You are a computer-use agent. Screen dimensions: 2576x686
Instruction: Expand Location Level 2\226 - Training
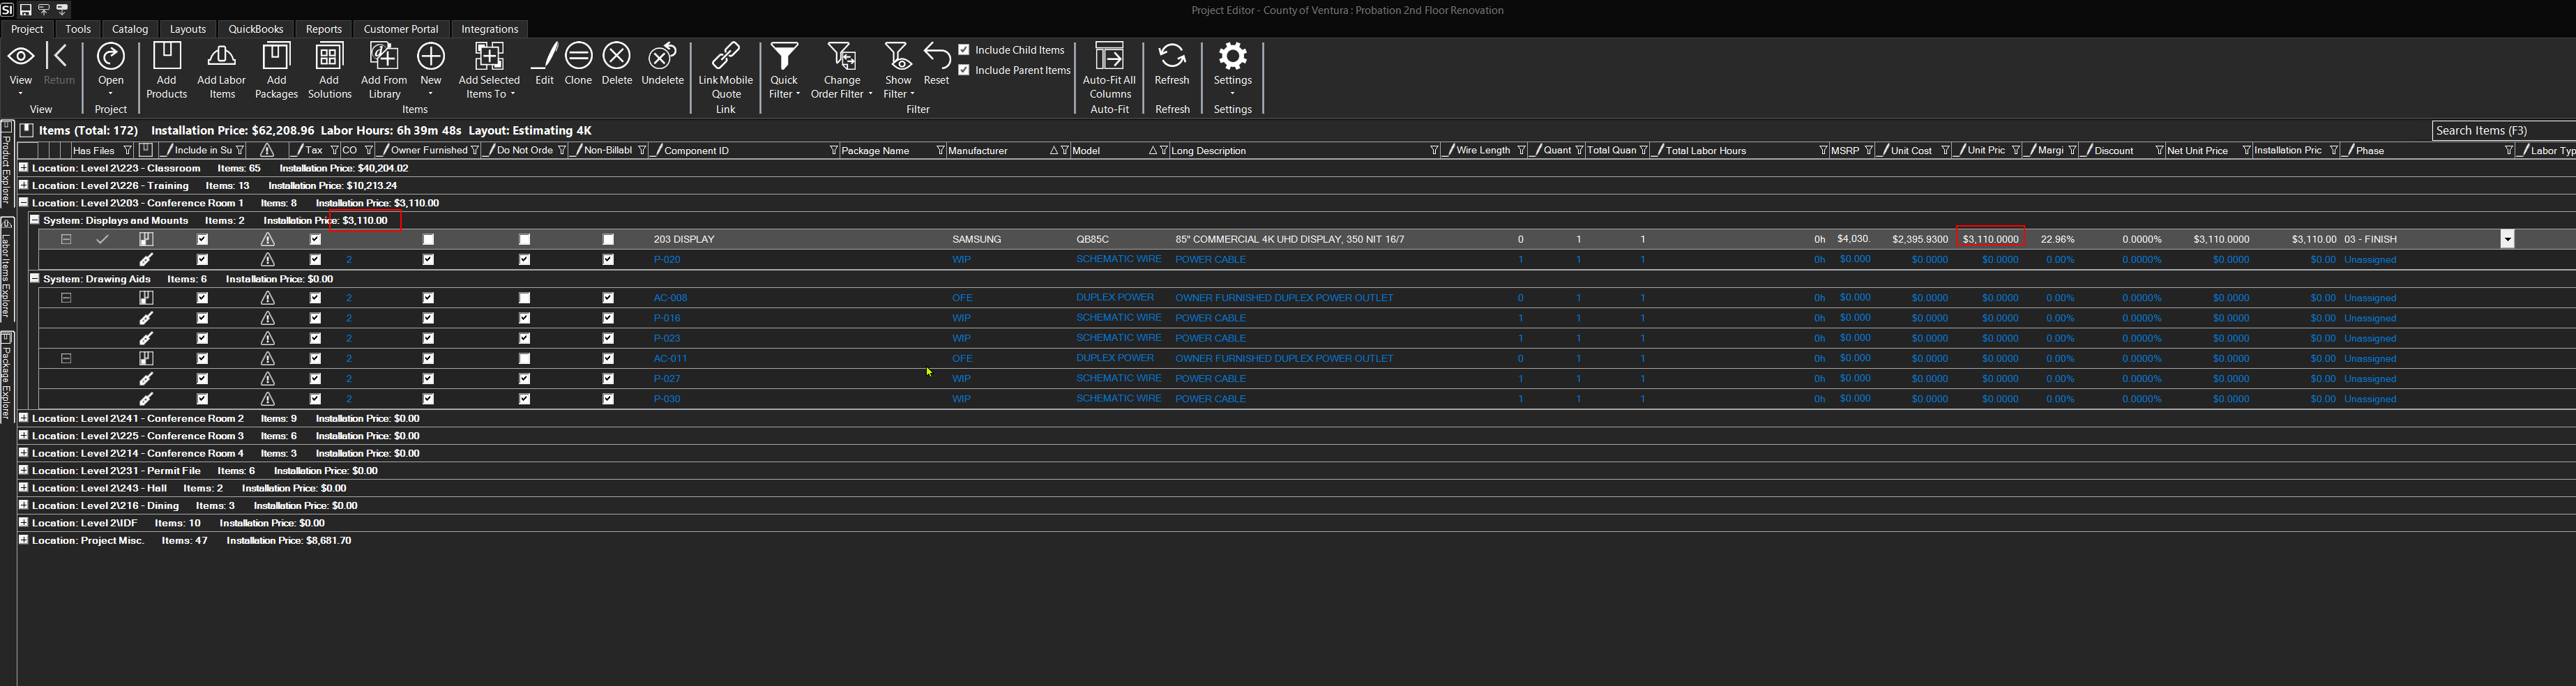coord(23,184)
